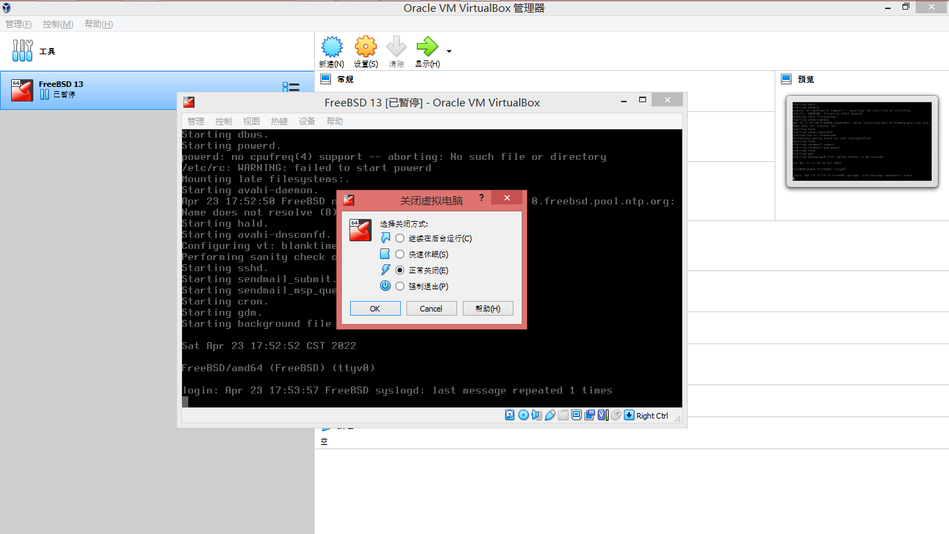Viewport: 949px width, 534px height.
Task: Select the Tools (工具) entry in Manager
Action: click(157, 51)
